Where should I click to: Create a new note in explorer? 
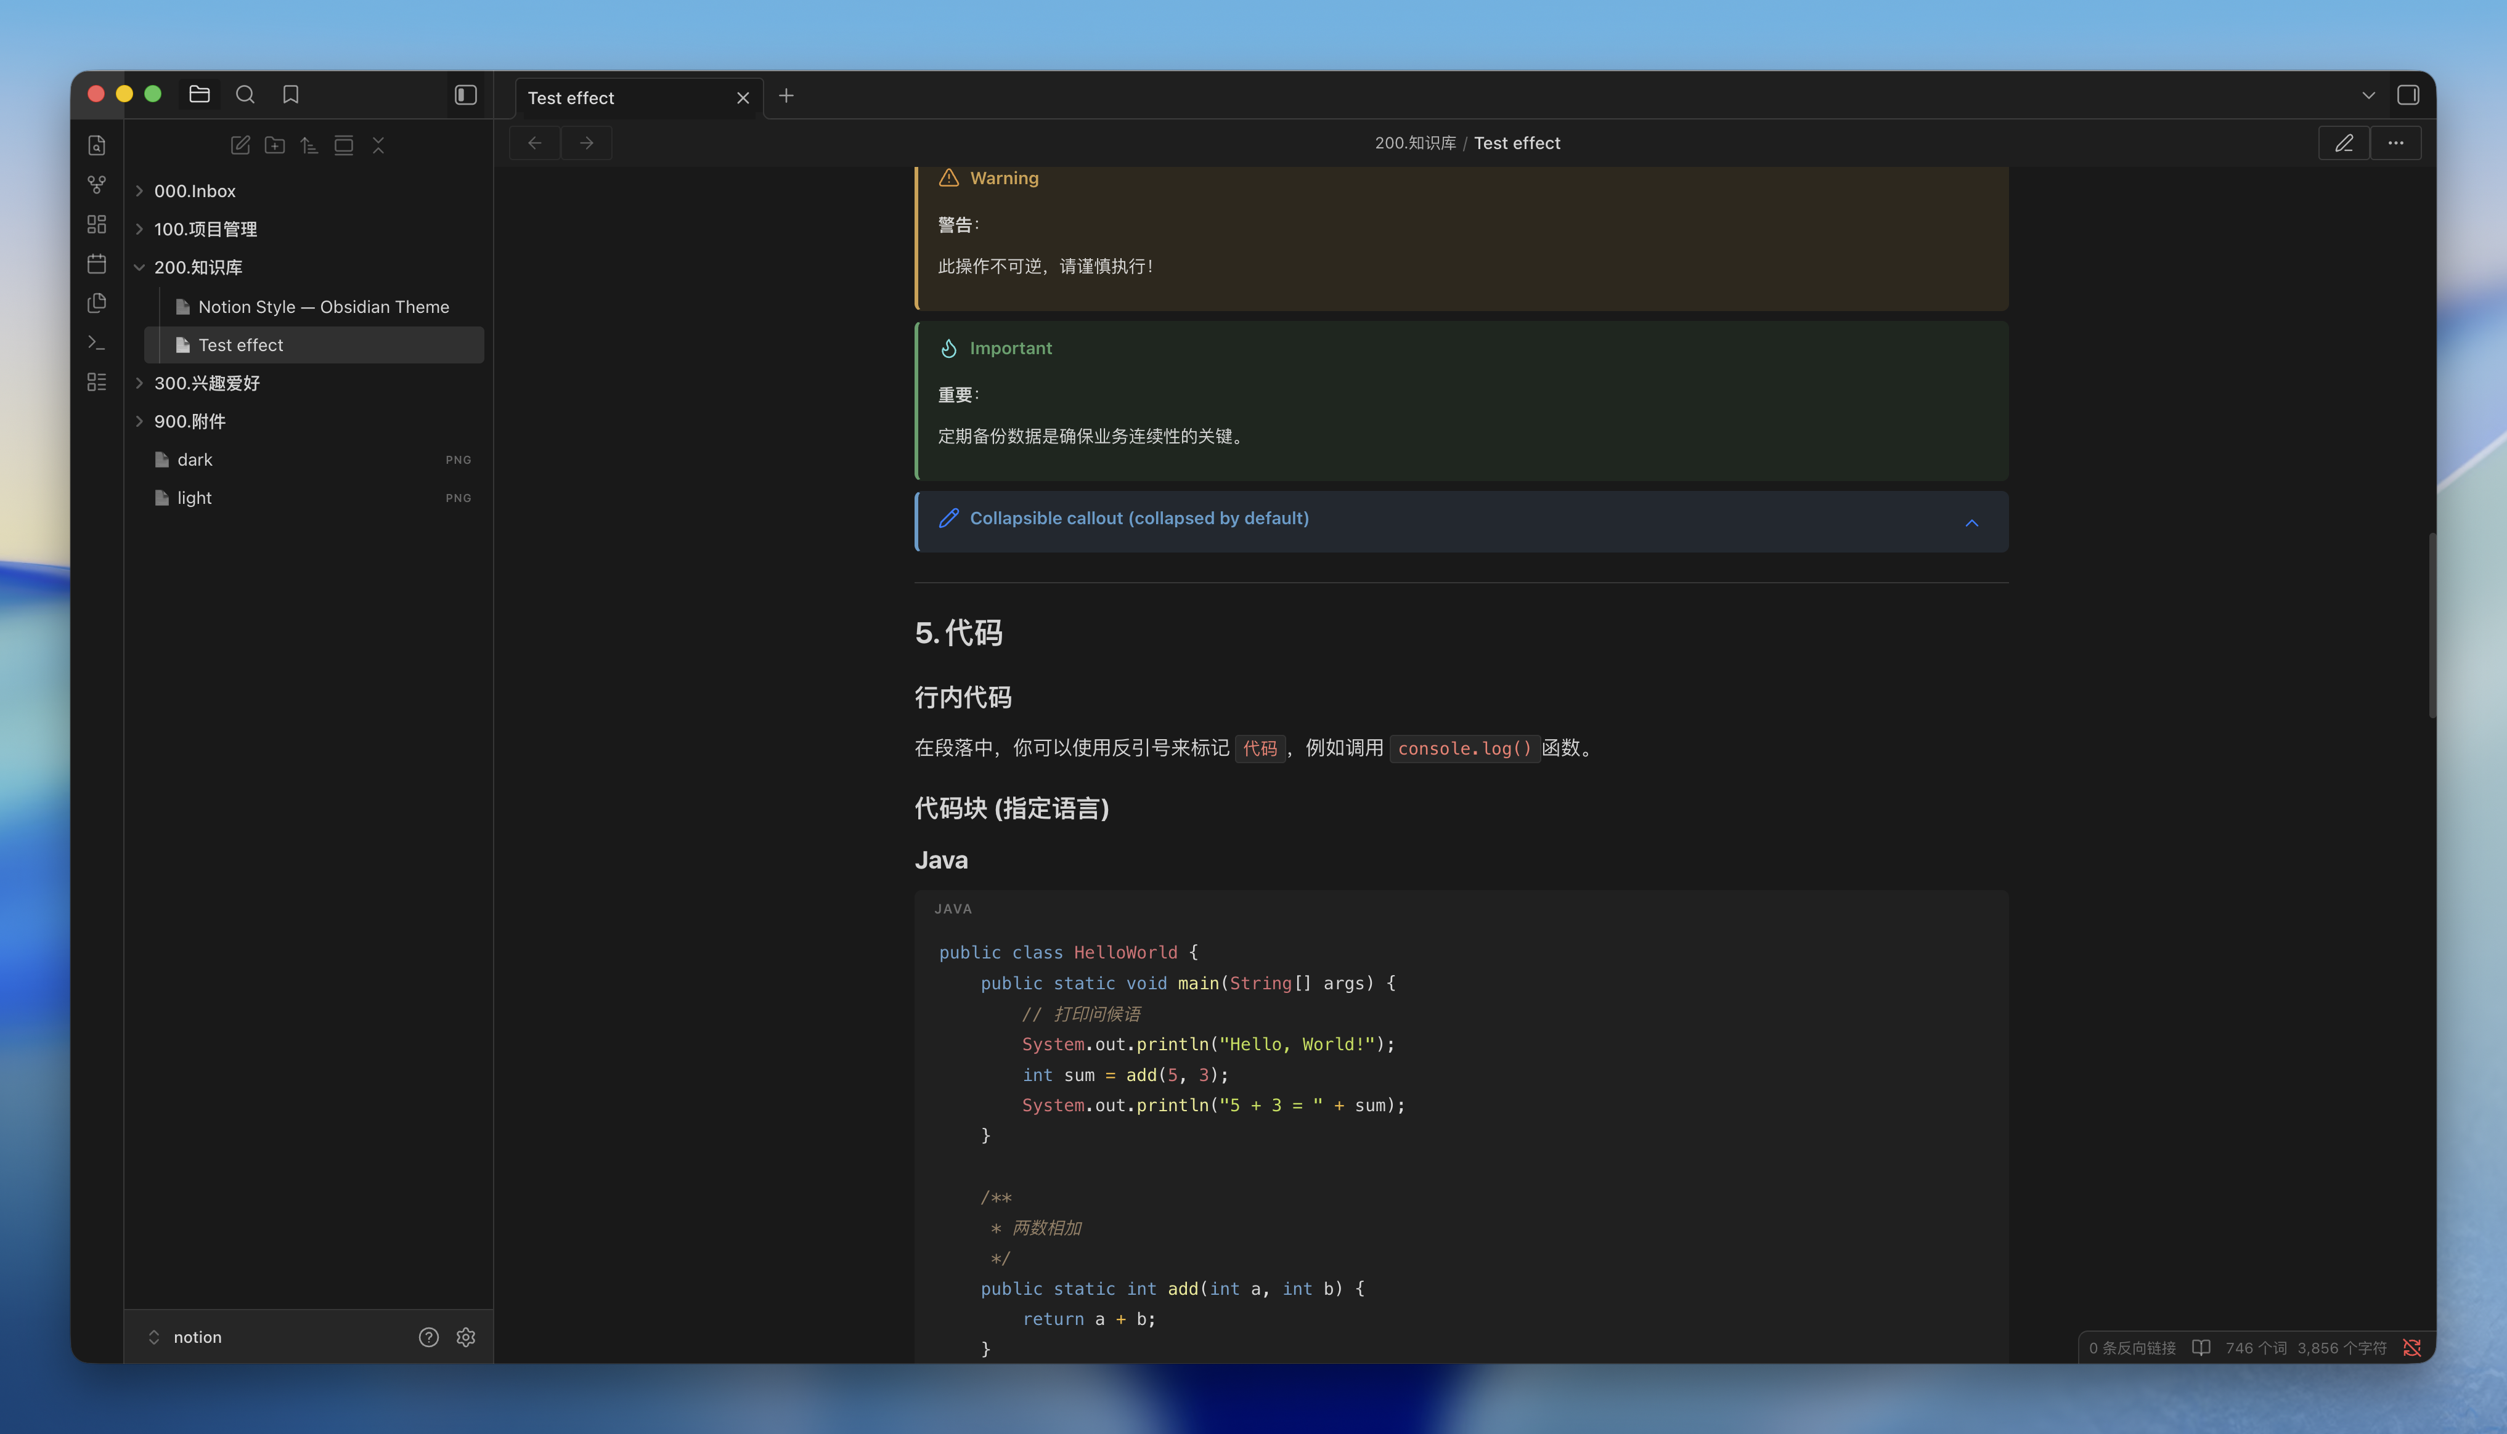(x=240, y=146)
